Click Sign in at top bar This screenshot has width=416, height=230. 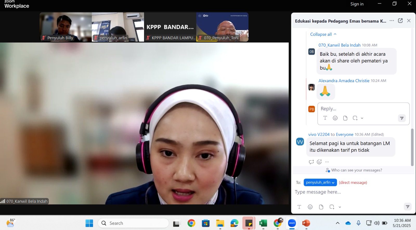(x=357, y=4)
